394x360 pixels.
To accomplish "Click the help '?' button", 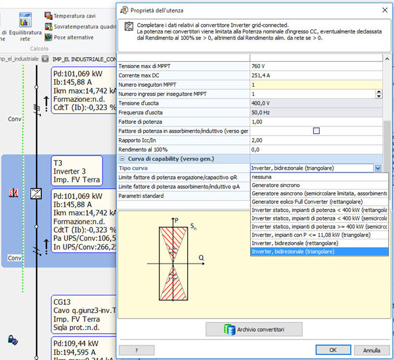I will pyautogui.click(x=137, y=350).
